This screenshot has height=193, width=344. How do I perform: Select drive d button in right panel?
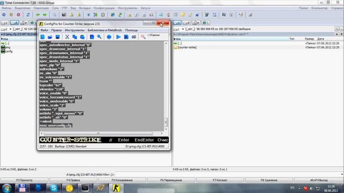[187, 23]
